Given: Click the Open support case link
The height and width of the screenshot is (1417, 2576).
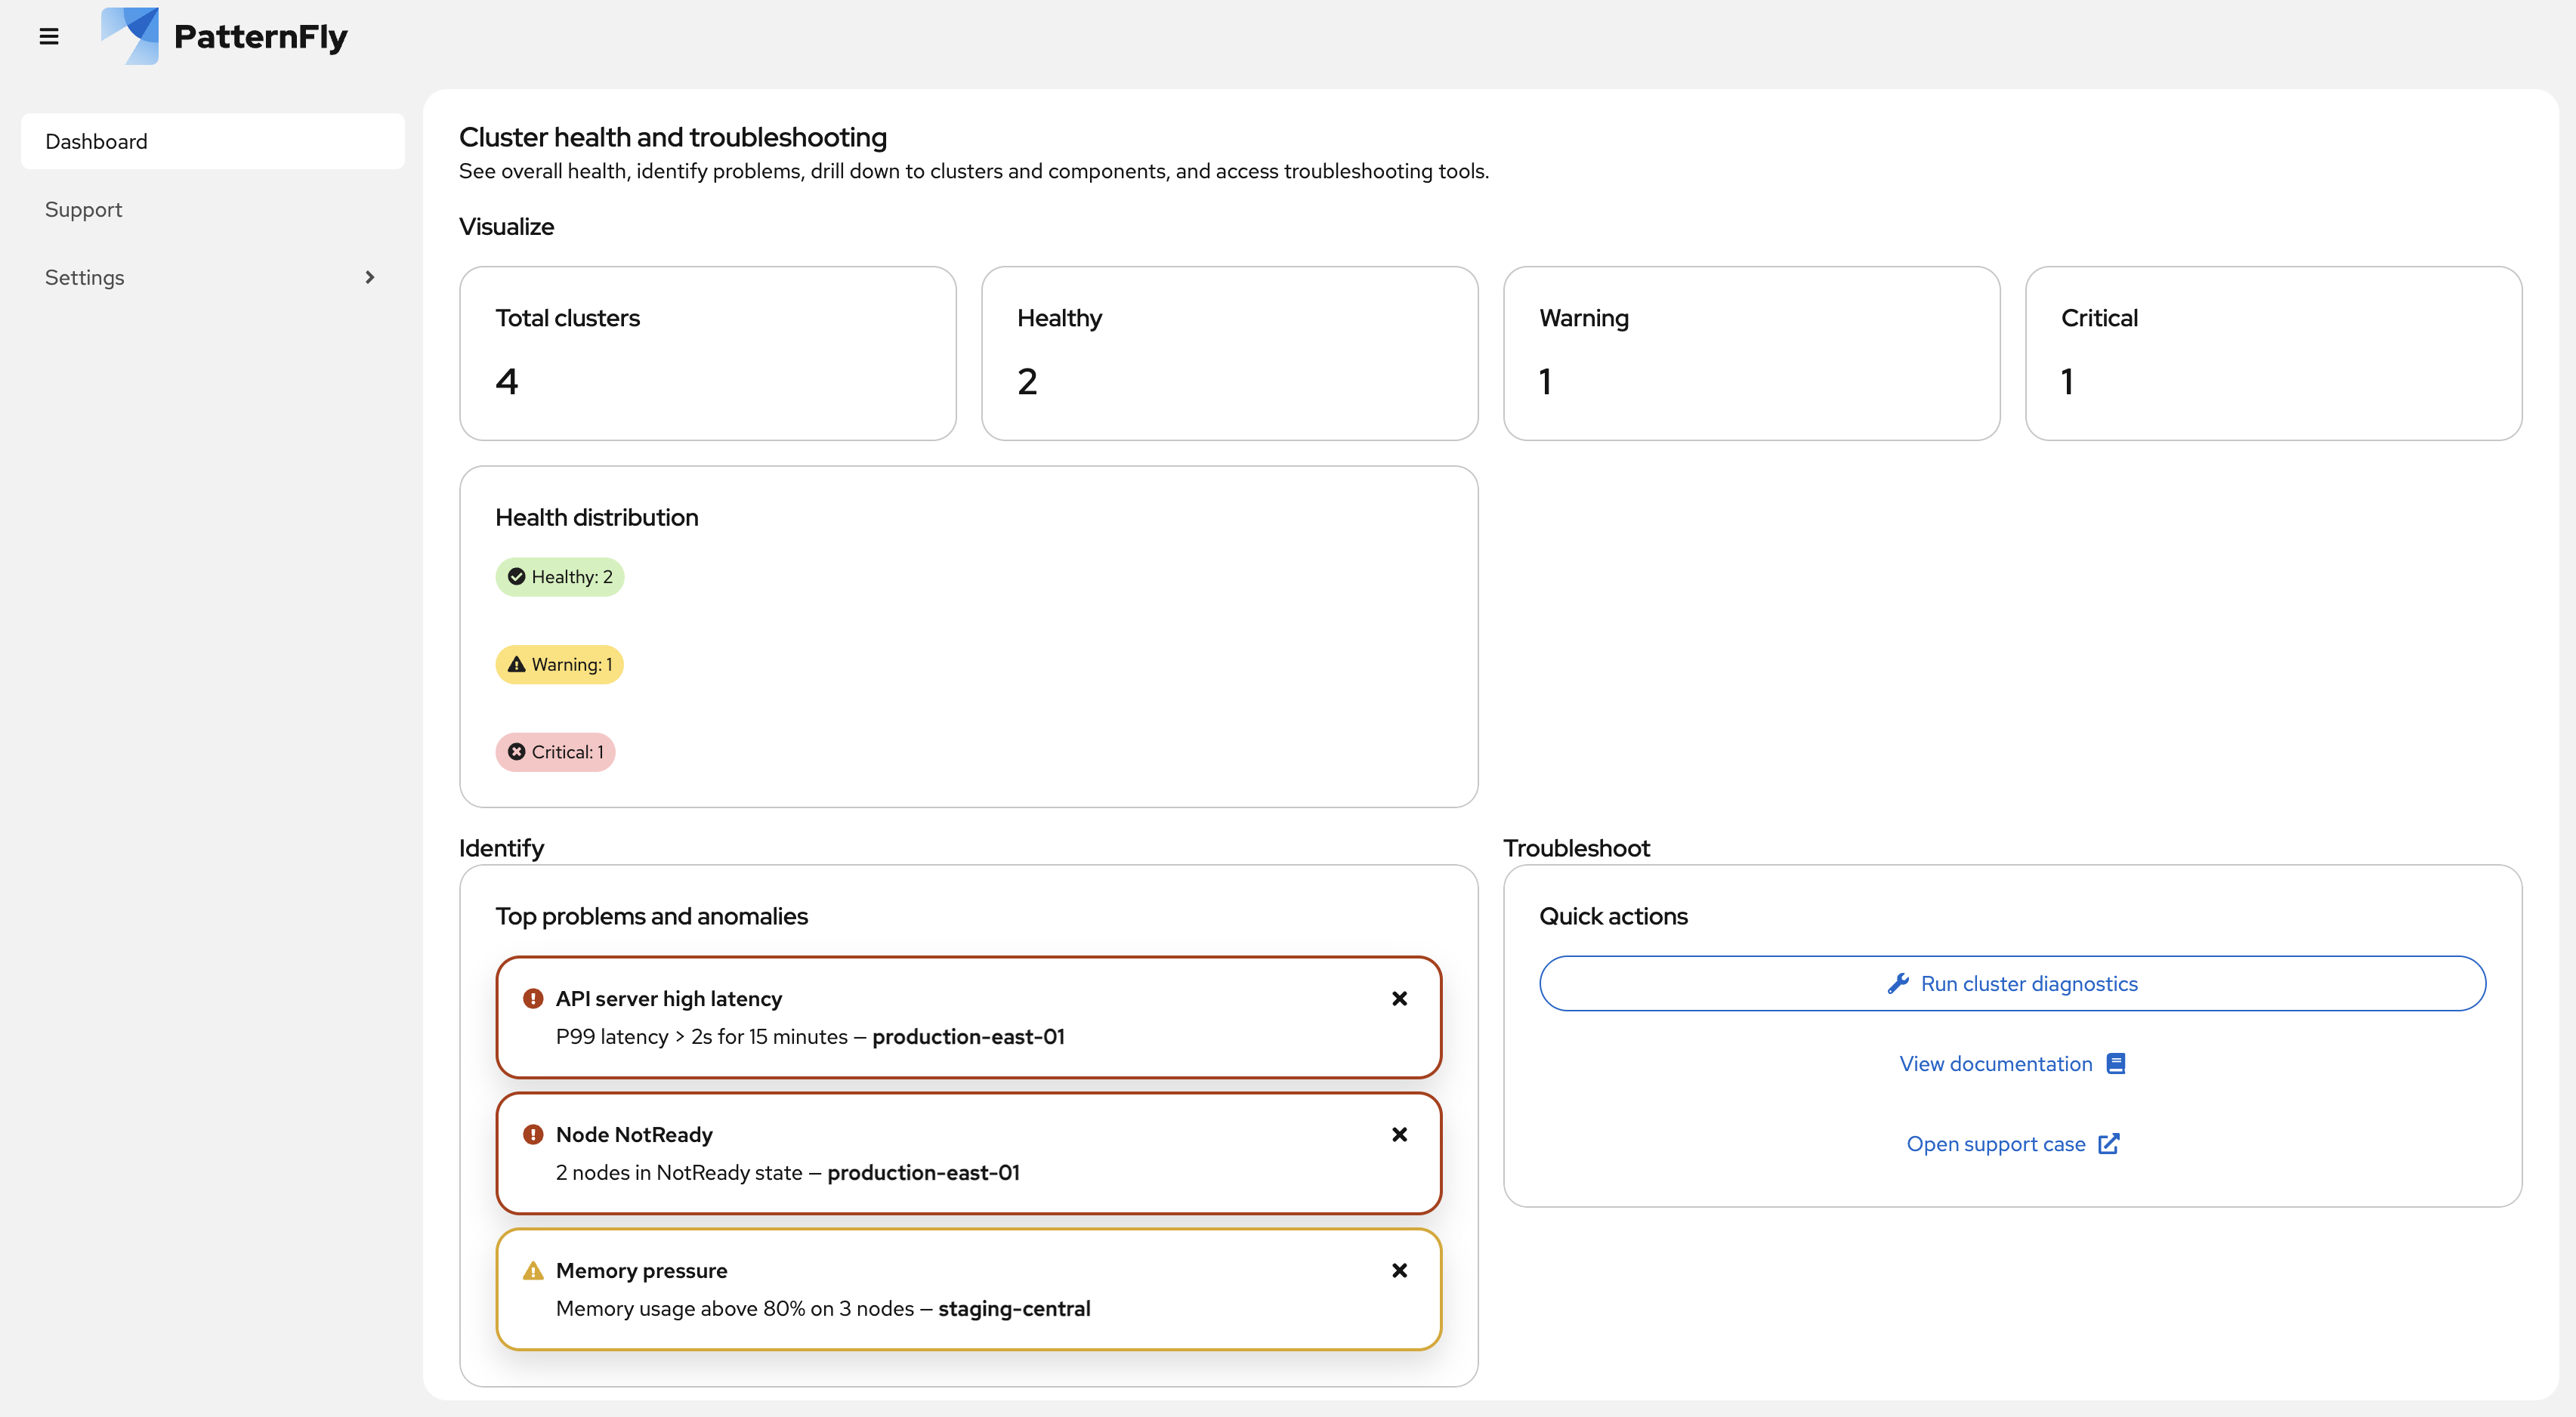Looking at the screenshot, I should (1995, 1143).
